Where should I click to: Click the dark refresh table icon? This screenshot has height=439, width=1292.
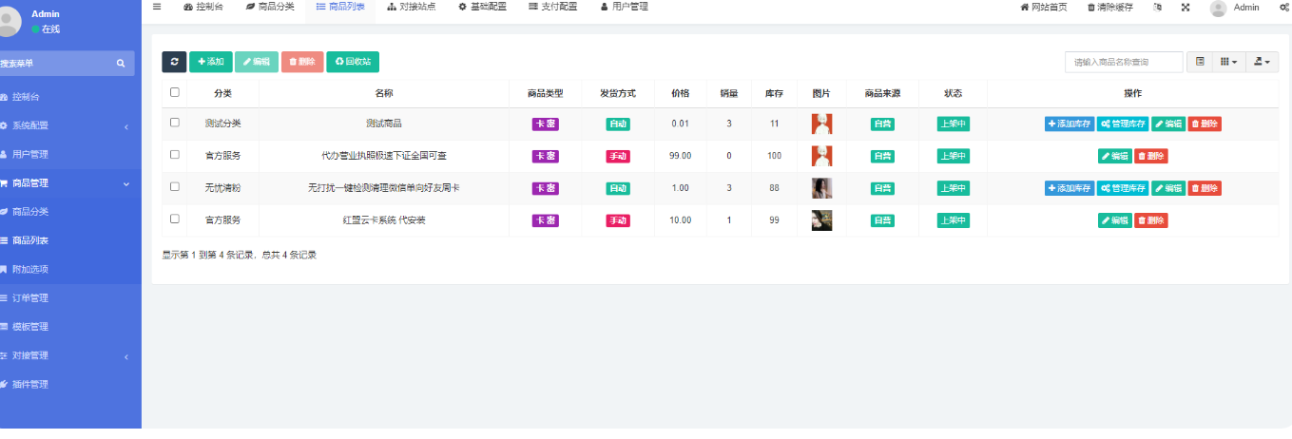click(174, 62)
